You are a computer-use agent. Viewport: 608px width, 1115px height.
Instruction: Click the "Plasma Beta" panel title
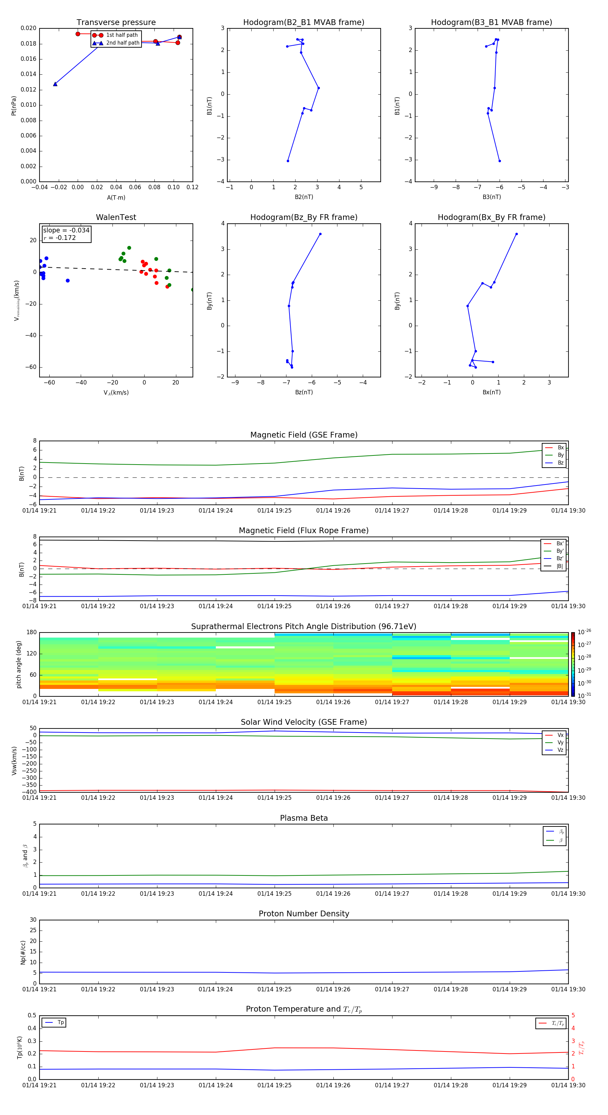click(304, 818)
